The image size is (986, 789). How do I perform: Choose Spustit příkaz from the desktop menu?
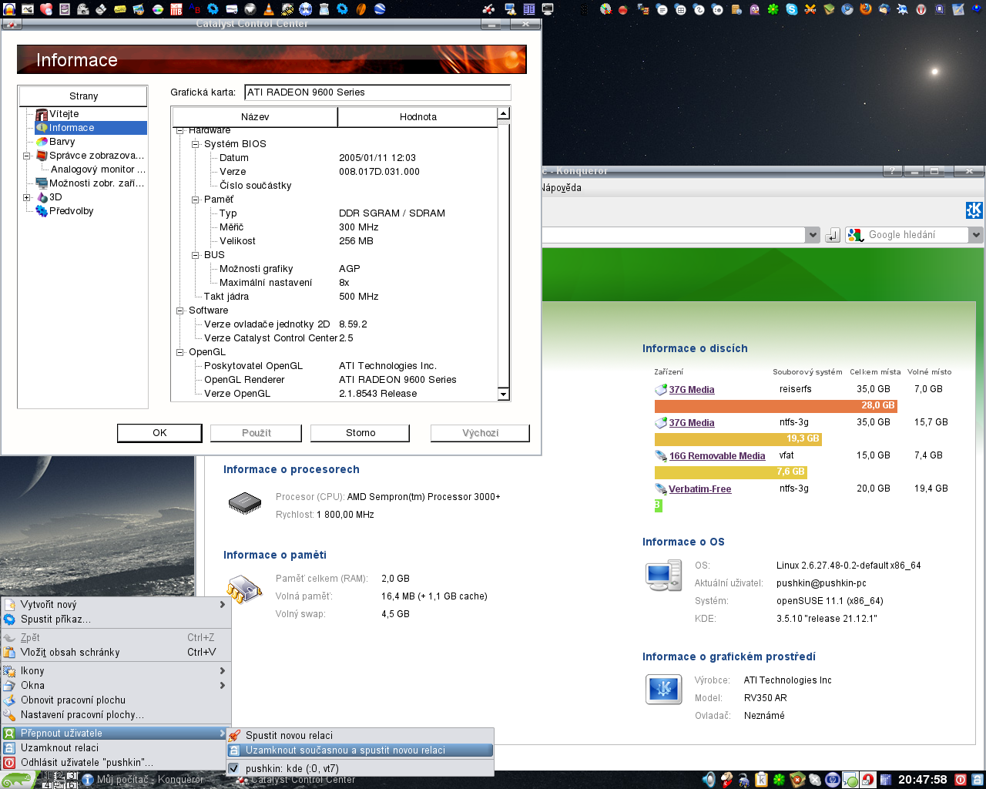(x=116, y=619)
